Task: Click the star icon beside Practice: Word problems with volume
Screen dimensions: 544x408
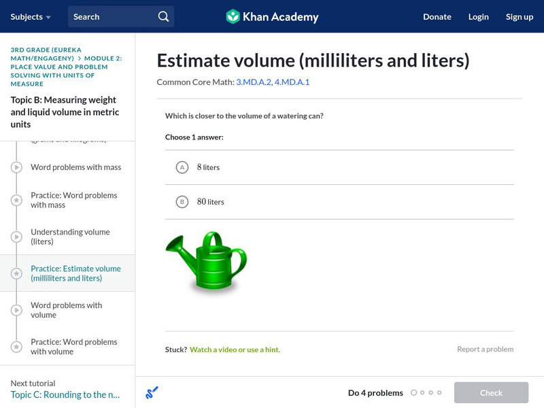Action: point(16,346)
